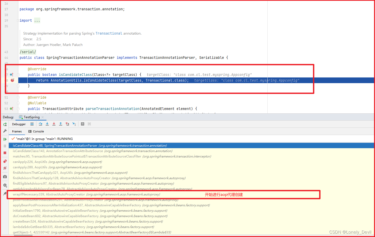The height and width of the screenshot is (237, 375).
Task: Open the Evaluate Expression calculator icon
Action: point(83,124)
